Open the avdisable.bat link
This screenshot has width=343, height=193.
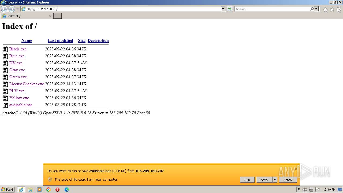21,105
